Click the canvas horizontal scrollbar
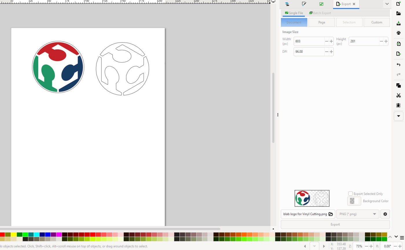This screenshot has height=250, width=405. click(110, 229)
